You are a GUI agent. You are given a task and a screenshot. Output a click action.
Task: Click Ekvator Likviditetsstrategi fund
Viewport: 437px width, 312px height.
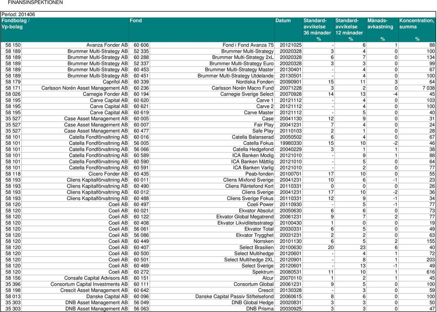click(x=245, y=223)
